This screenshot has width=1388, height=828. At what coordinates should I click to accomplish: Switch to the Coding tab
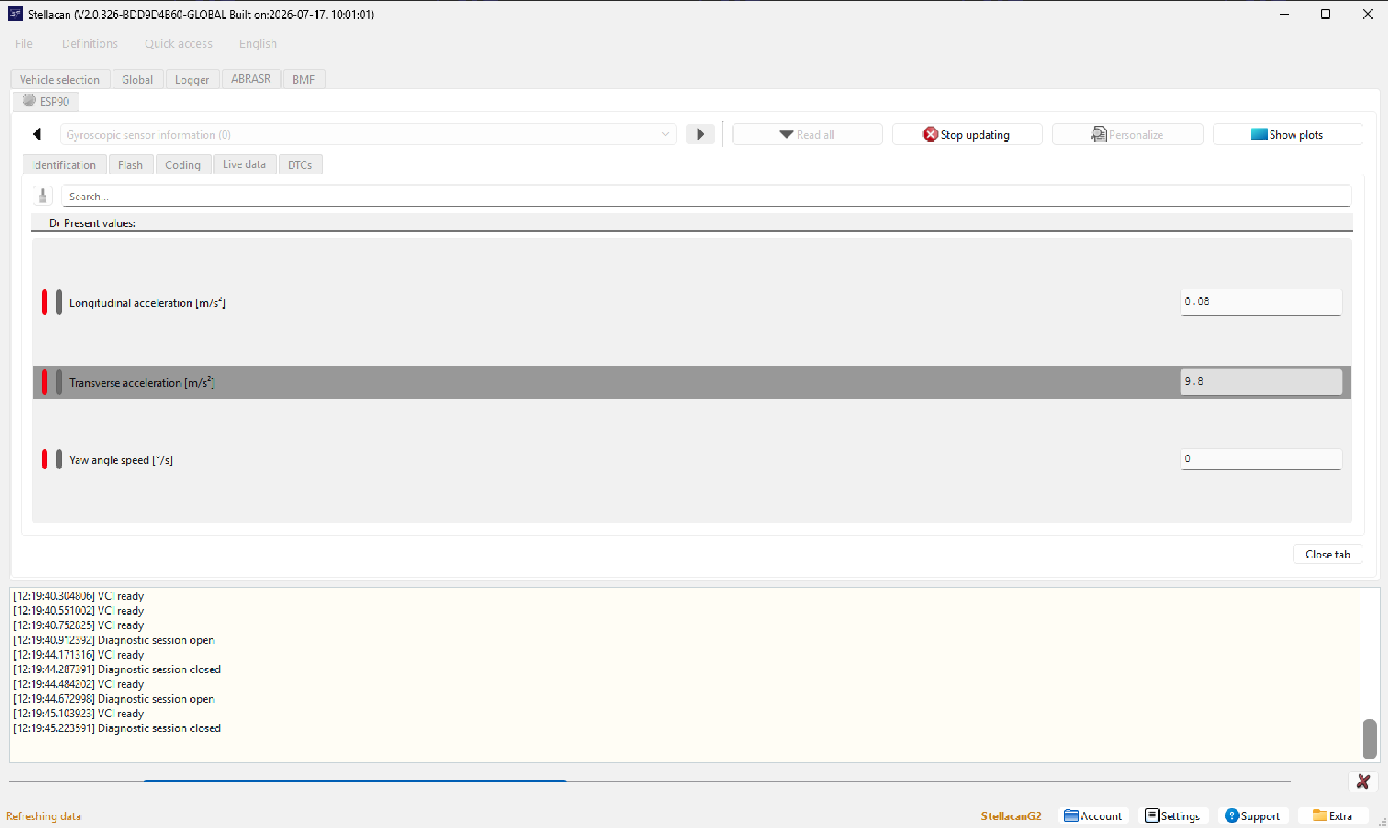[182, 165]
